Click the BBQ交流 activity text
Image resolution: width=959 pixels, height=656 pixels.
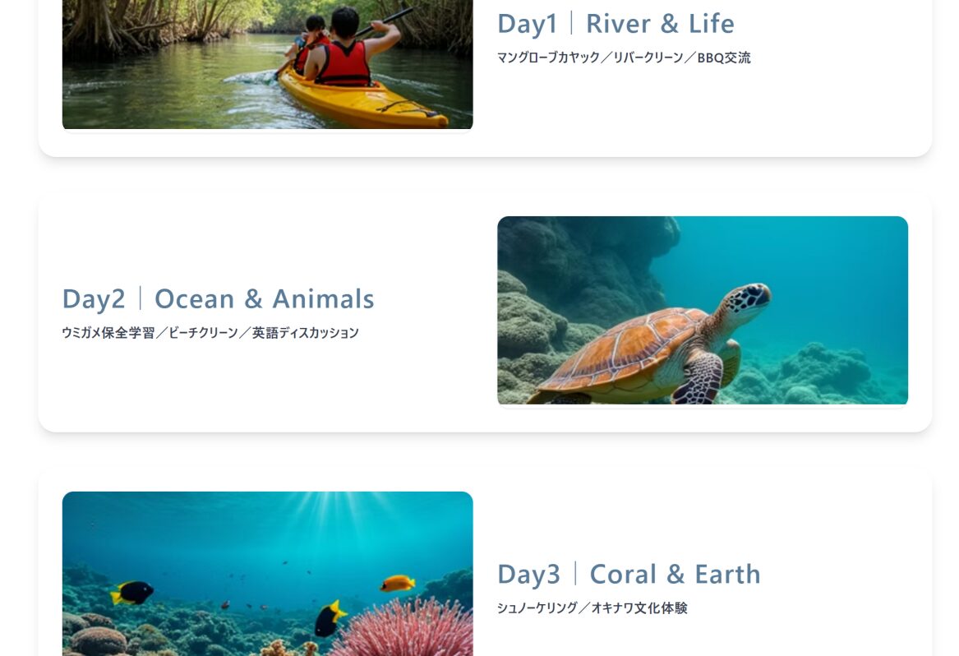723,58
